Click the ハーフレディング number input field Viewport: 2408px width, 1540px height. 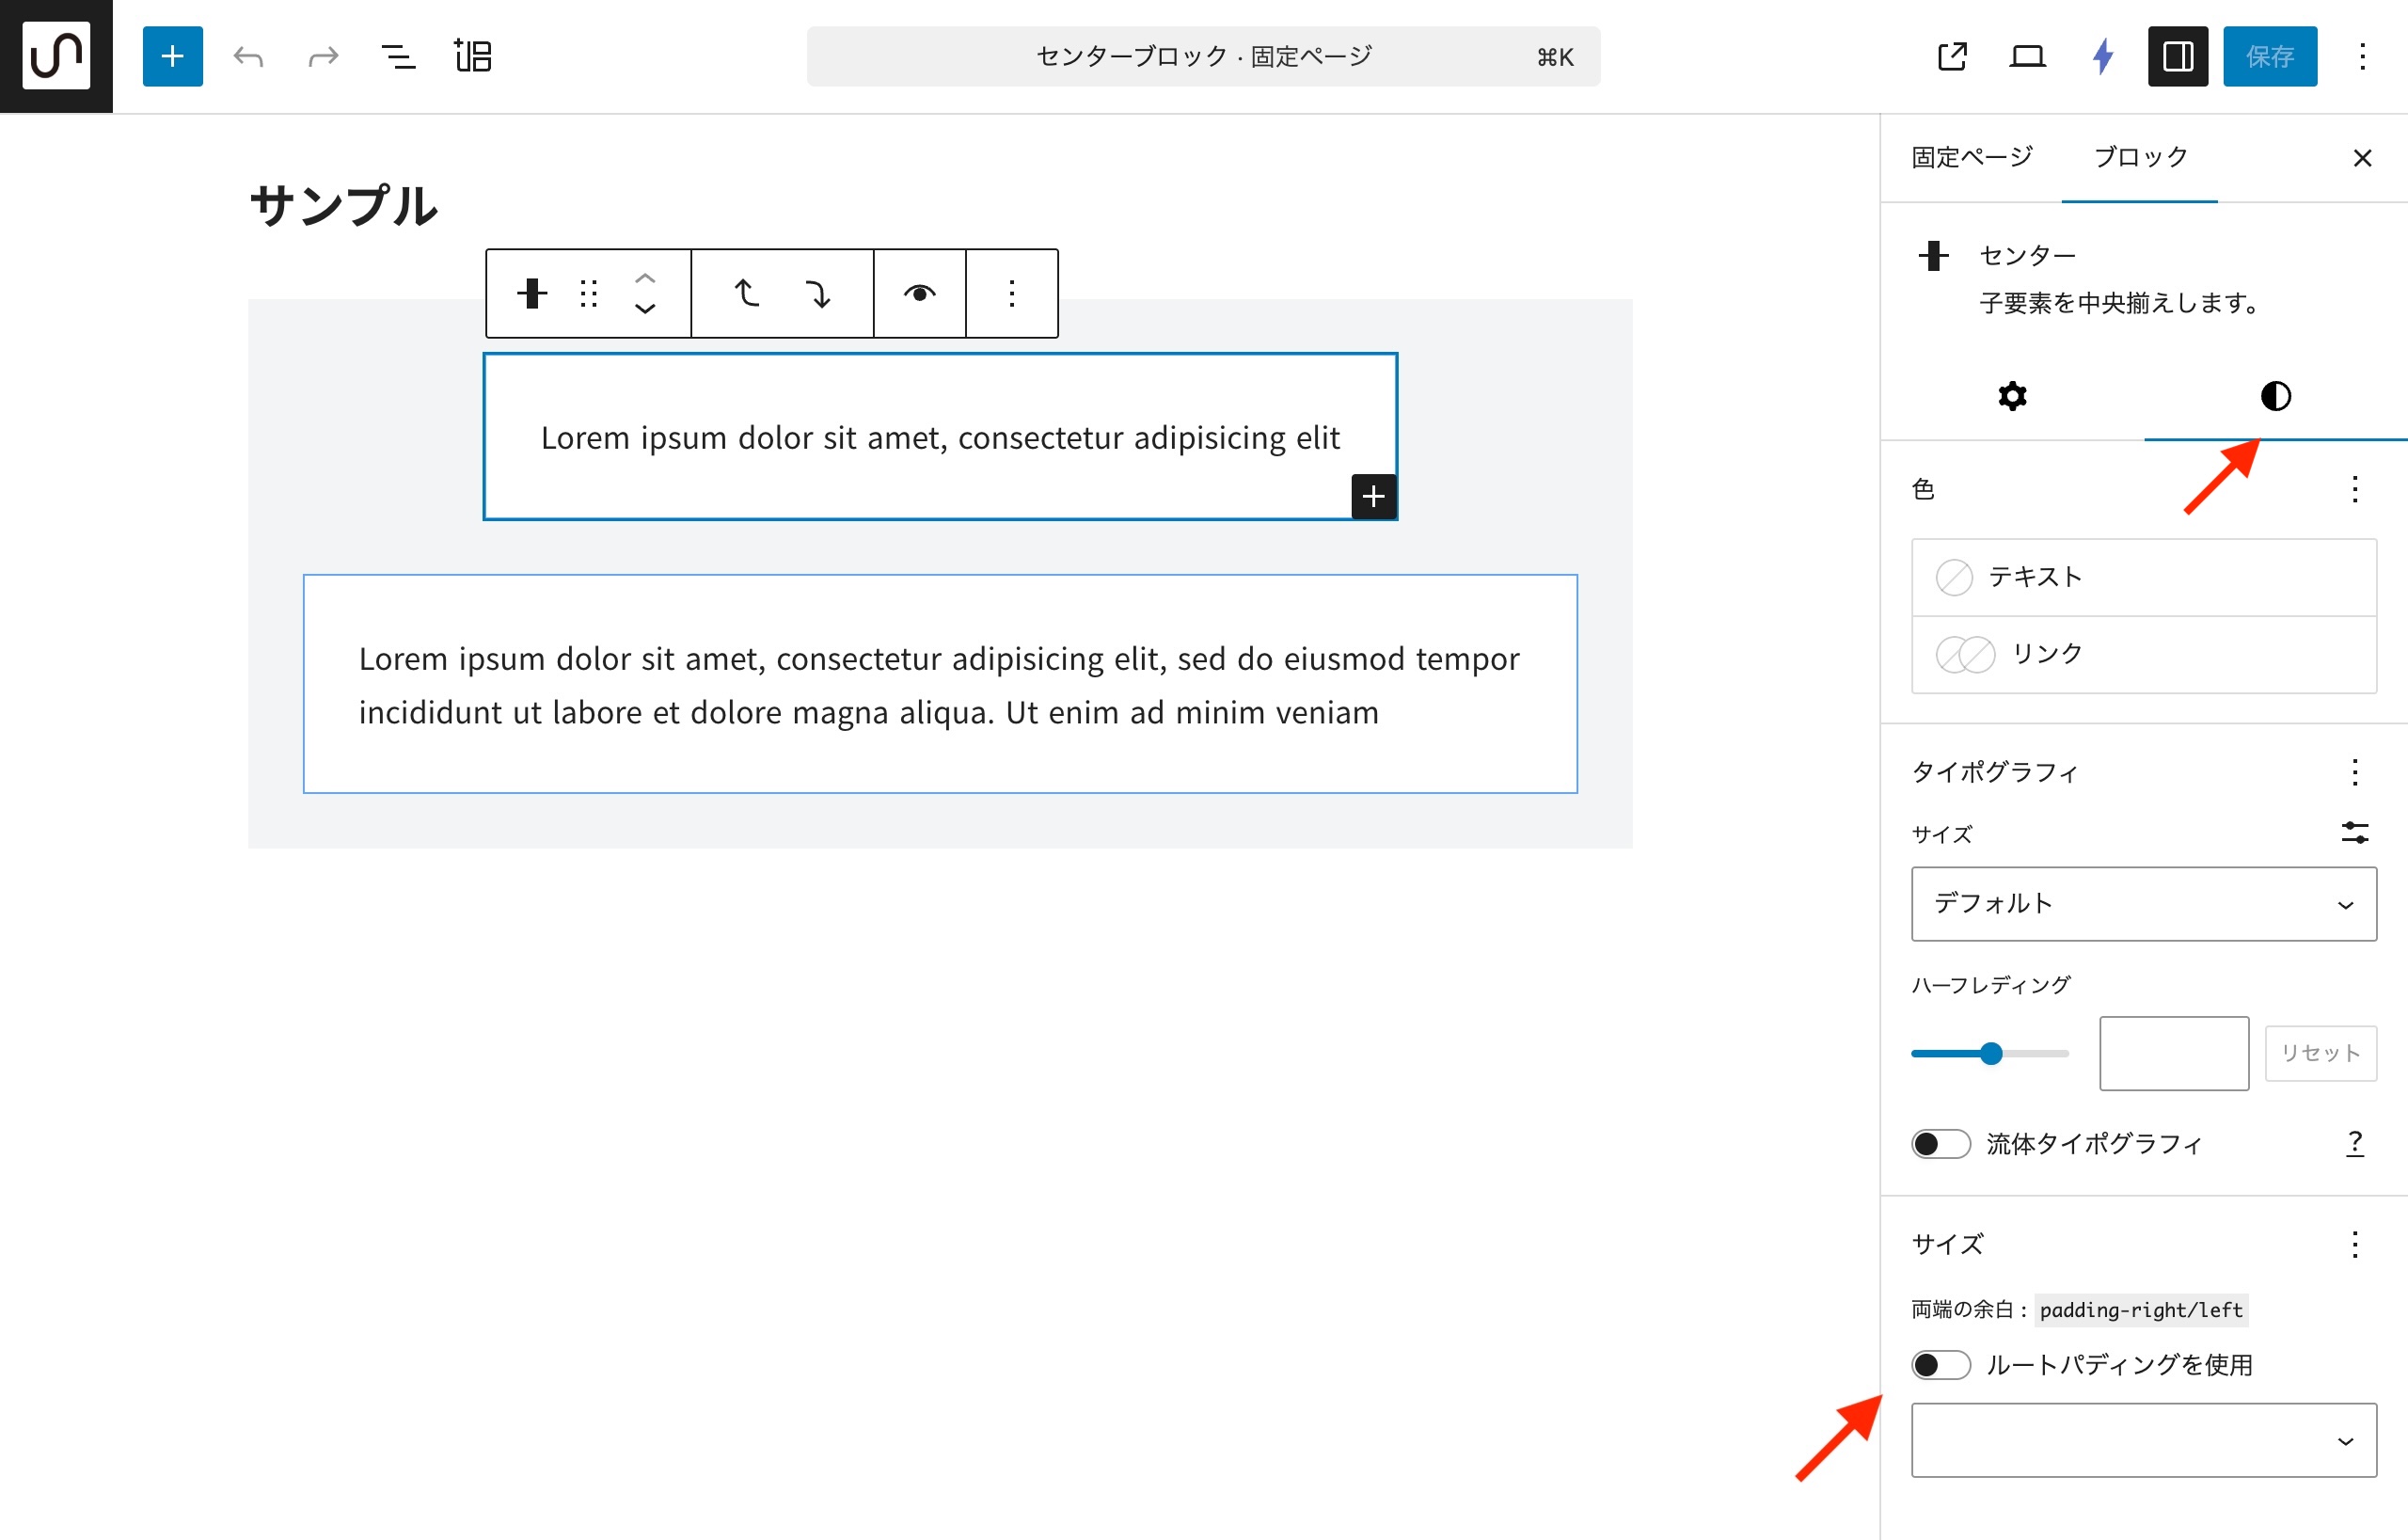tap(2173, 1053)
